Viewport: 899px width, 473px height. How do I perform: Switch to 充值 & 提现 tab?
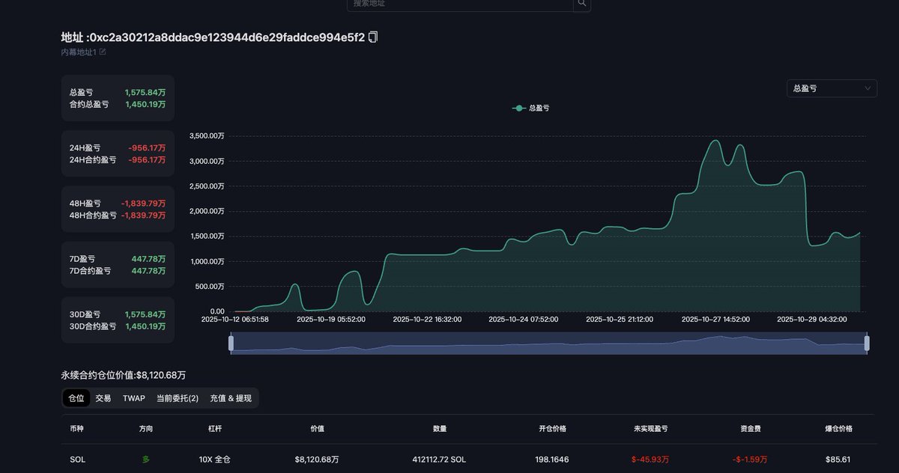(x=231, y=398)
